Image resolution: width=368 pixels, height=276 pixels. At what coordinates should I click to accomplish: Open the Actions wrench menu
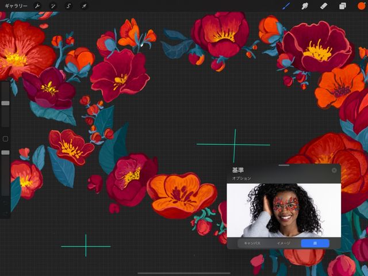pyautogui.click(x=37, y=6)
